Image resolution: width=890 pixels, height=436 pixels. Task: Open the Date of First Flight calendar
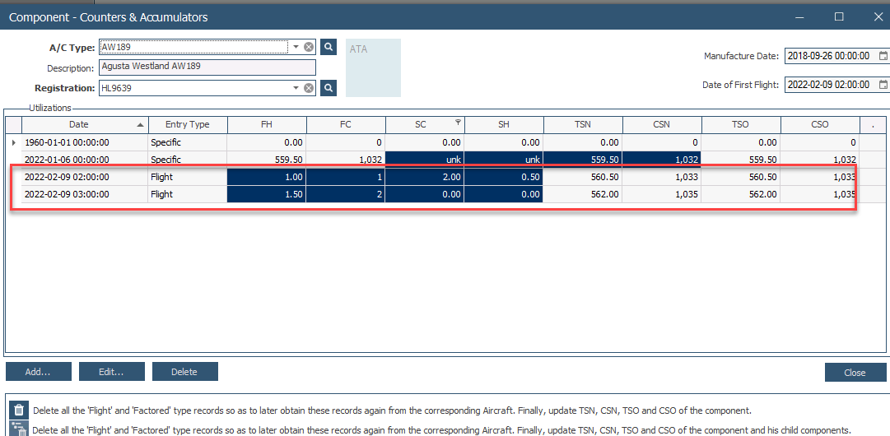[x=883, y=85]
